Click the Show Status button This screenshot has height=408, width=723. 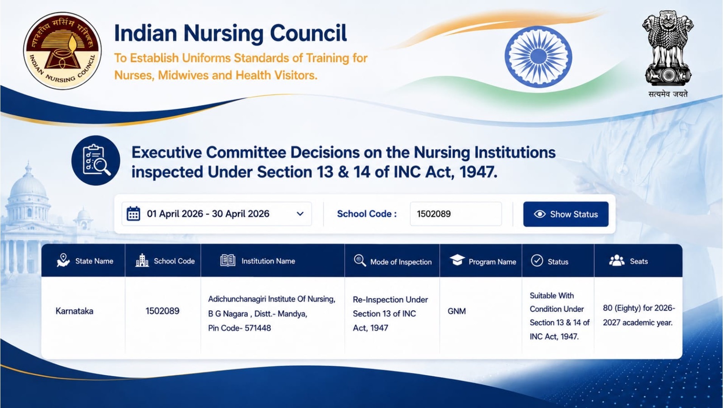[566, 214]
